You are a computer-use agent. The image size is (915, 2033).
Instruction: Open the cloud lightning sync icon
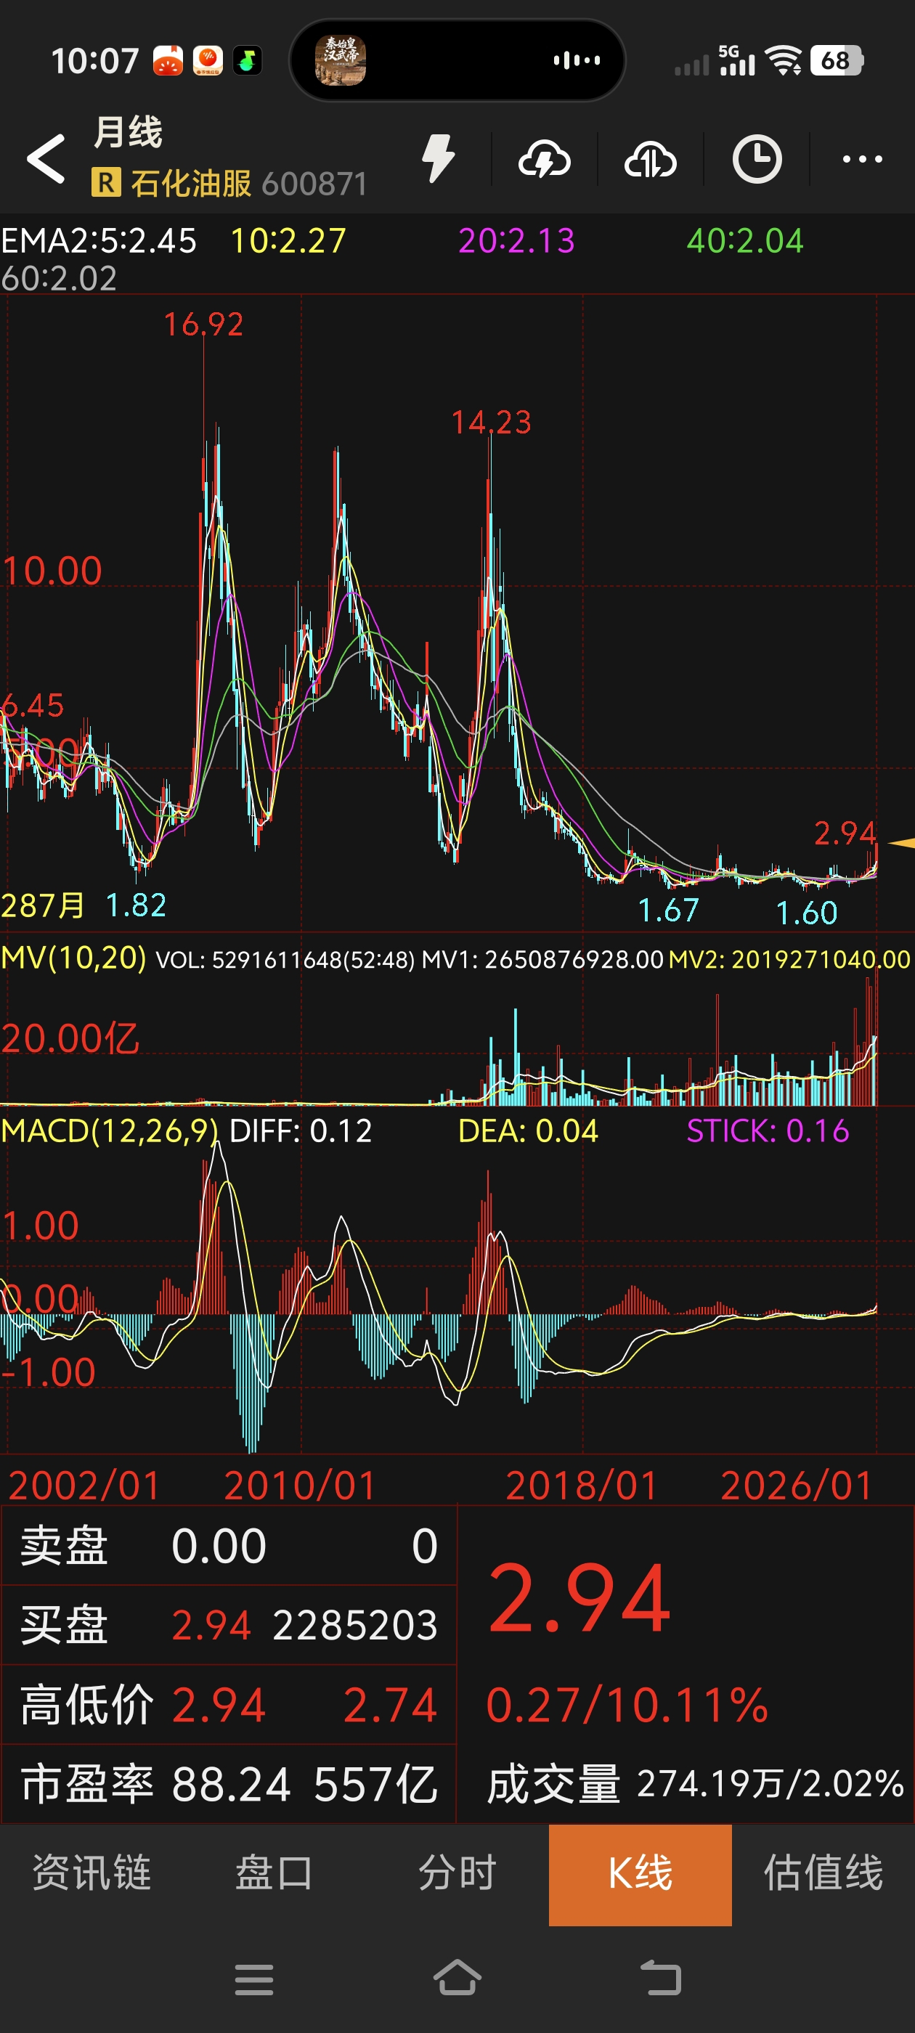(x=544, y=160)
